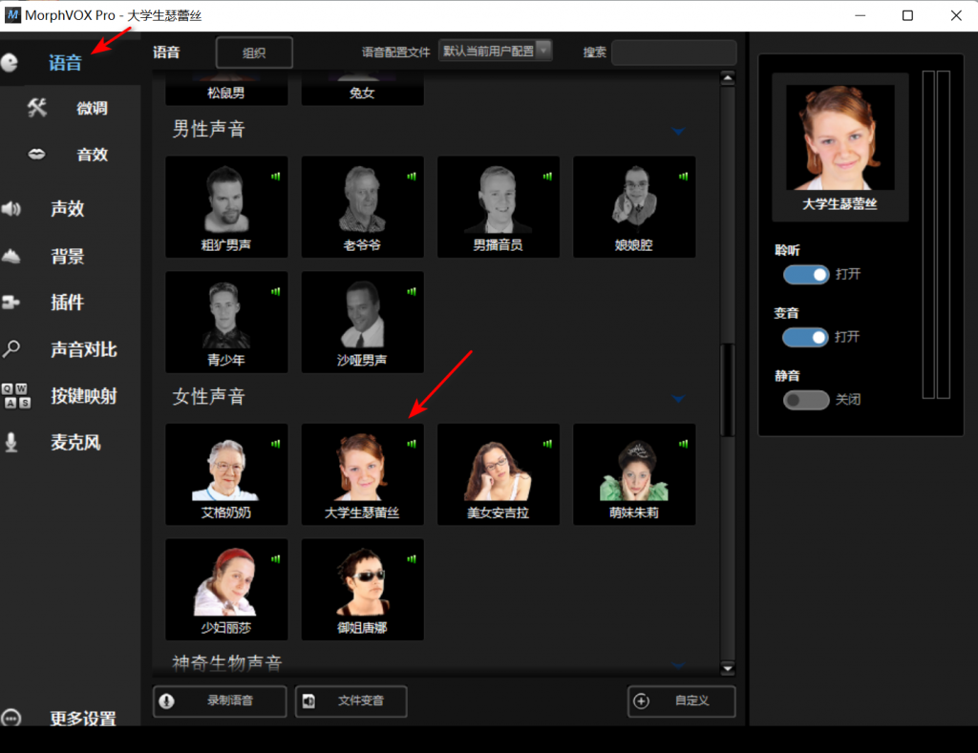This screenshot has width=978, height=753.
Task: Click the signal bars on 美女安吉拉 card
Action: click(x=547, y=444)
